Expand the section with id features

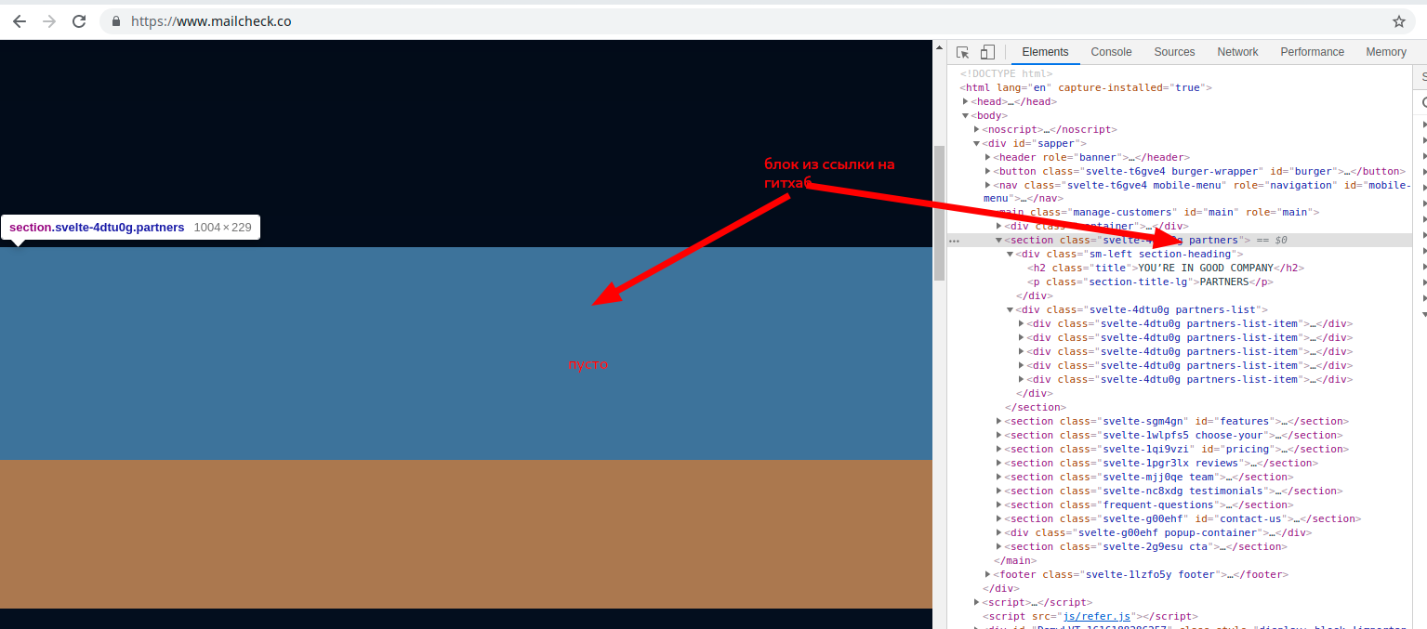[999, 421]
